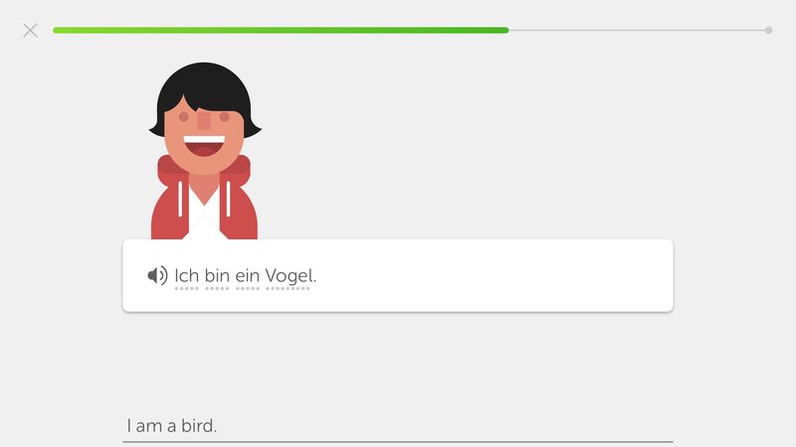The height and width of the screenshot is (447, 796).
Task: Look up the word "Vogel"
Action: [290, 276]
